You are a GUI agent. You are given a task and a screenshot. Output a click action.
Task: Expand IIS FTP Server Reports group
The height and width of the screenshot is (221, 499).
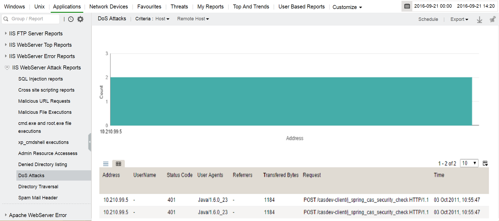pos(6,33)
